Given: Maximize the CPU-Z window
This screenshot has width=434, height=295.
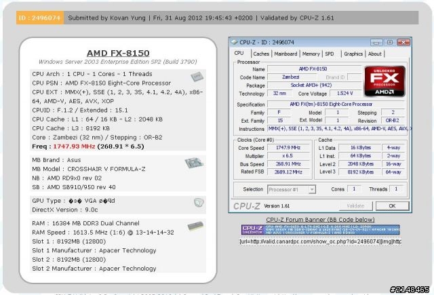Looking at the screenshot, I should coord(390,42).
